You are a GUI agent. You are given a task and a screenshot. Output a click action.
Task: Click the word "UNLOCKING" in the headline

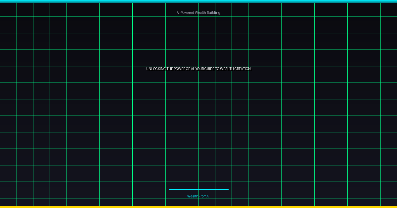tap(156, 69)
